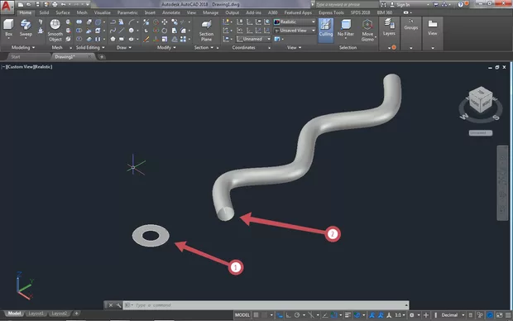Click the ViewCube navigation cube
The width and height of the screenshot is (513, 321).
(x=480, y=100)
